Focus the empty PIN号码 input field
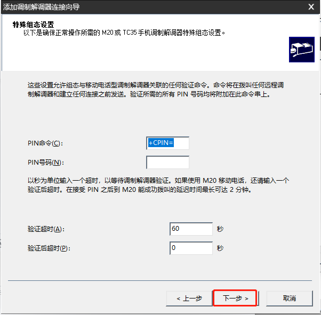The width and height of the screenshot is (321, 315). (167, 162)
